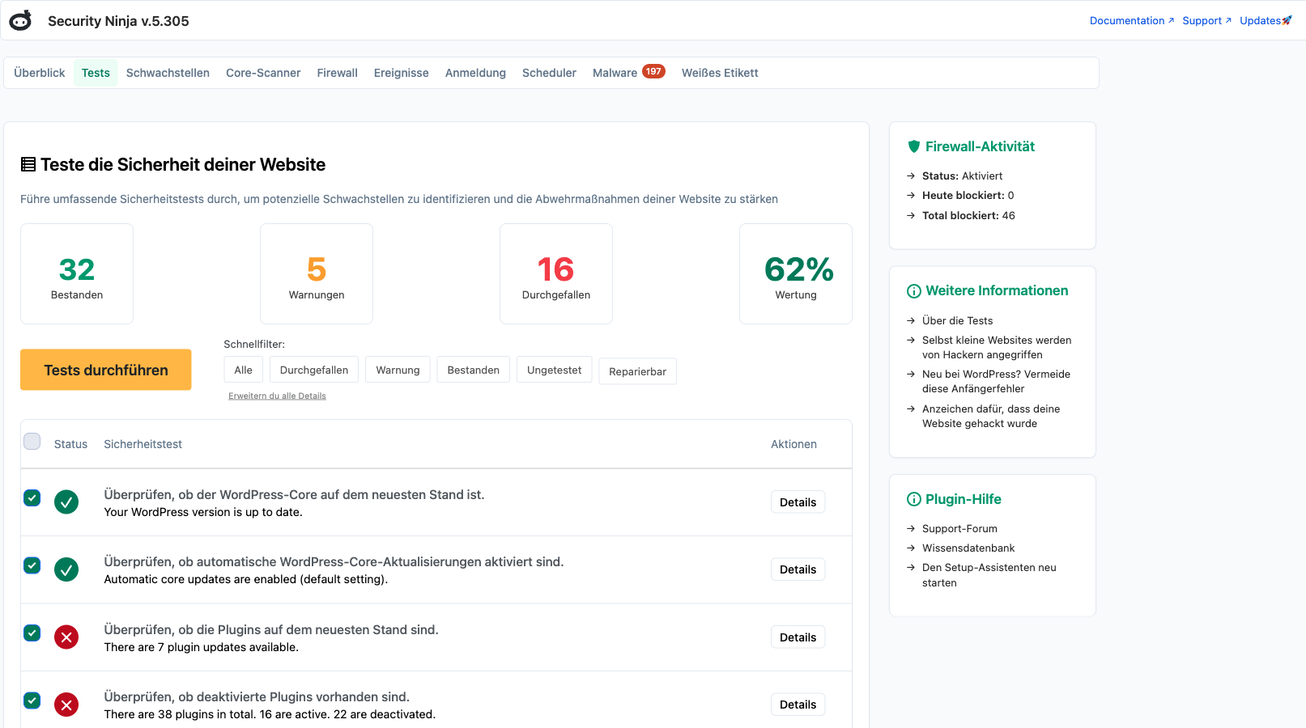The width and height of the screenshot is (1306, 728).
Task: Click the green passed icon for WordPress-Core version test
Action: point(66,502)
